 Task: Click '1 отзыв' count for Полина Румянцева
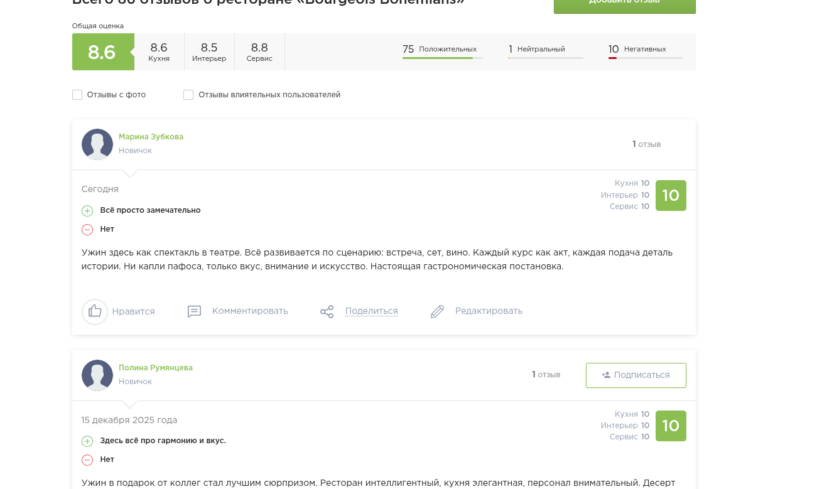pos(546,375)
